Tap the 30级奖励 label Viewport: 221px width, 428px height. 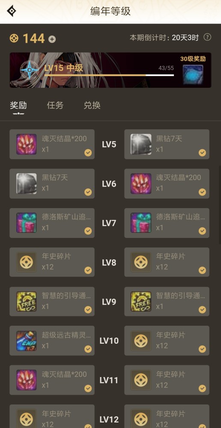193,59
